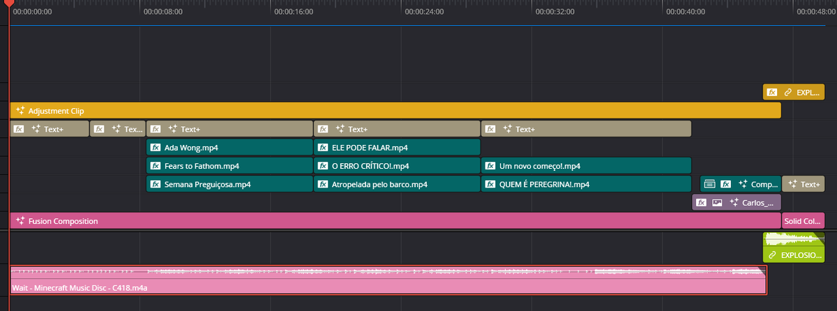This screenshot has width=837, height=311.
Task: Select the Fears to Fathom.mp4 clip name
Action: tap(202, 166)
